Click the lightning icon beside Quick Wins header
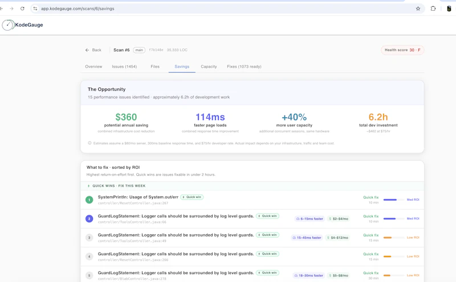The image size is (456, 282). 89,186
